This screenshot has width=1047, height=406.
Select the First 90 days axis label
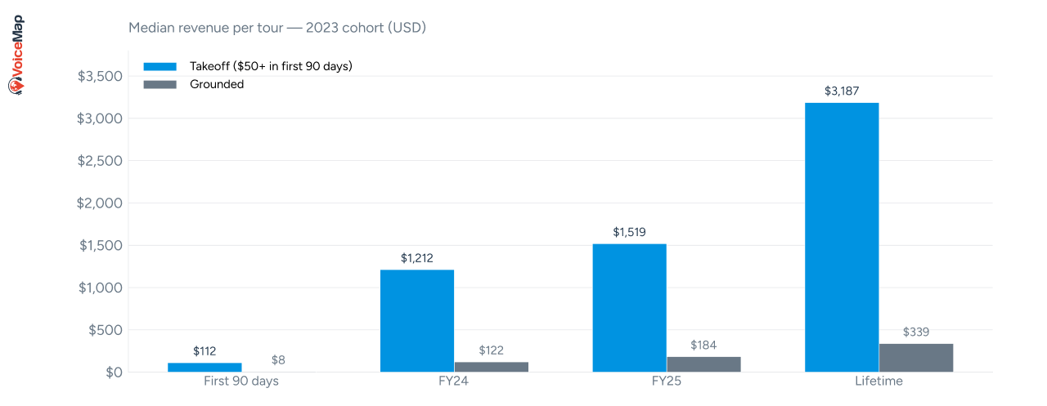click(241, 381)
